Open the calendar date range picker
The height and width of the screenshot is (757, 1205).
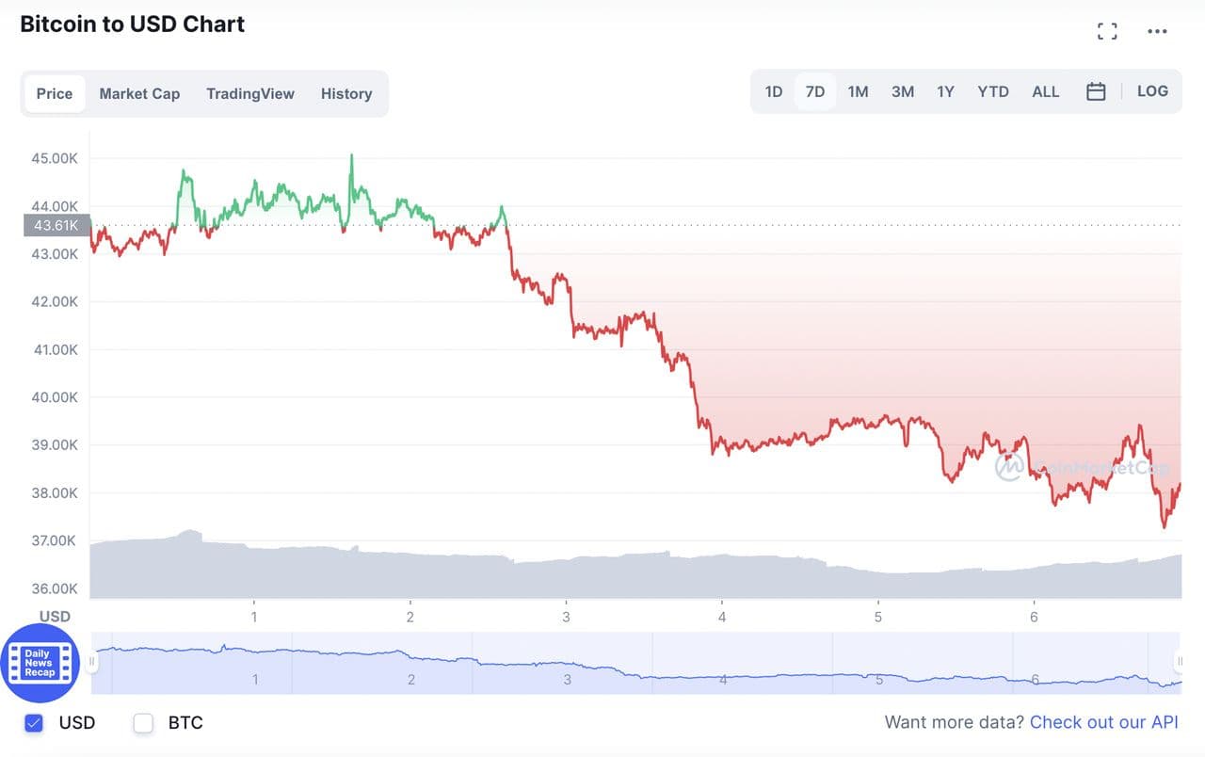1096,91
